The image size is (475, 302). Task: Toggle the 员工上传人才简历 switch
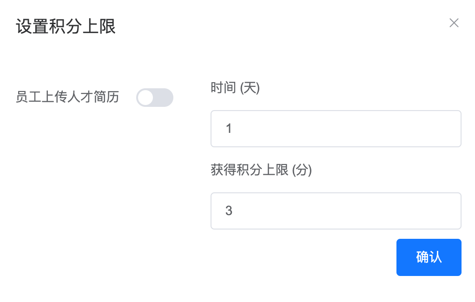coord(155,98)
